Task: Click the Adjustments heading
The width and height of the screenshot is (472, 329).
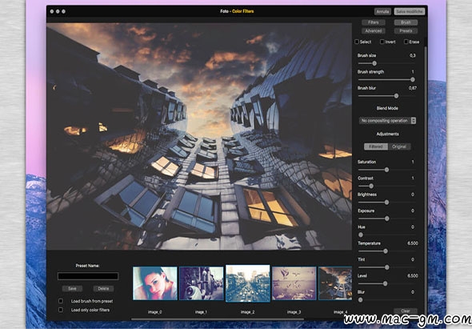Action: (x=387, y=134)
